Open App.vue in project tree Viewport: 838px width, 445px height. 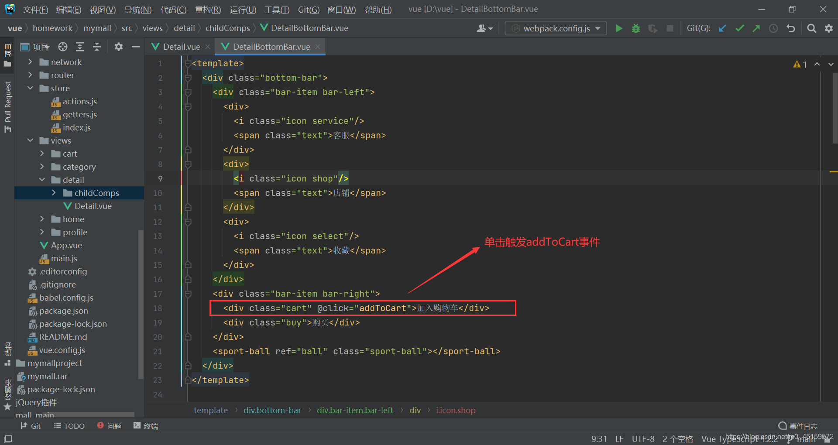(66, 245)
